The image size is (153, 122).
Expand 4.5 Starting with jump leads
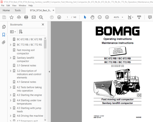[10, 108]
